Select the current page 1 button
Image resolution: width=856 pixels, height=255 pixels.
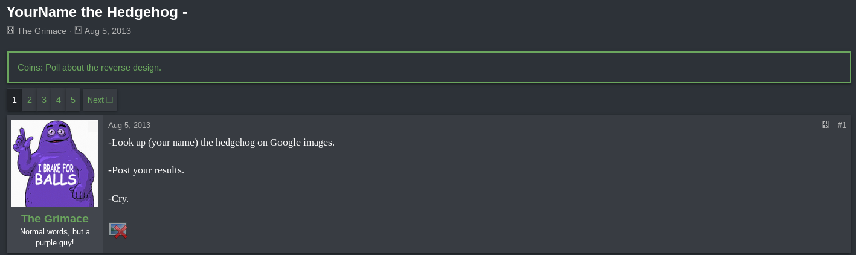click(x=14, y=100)
